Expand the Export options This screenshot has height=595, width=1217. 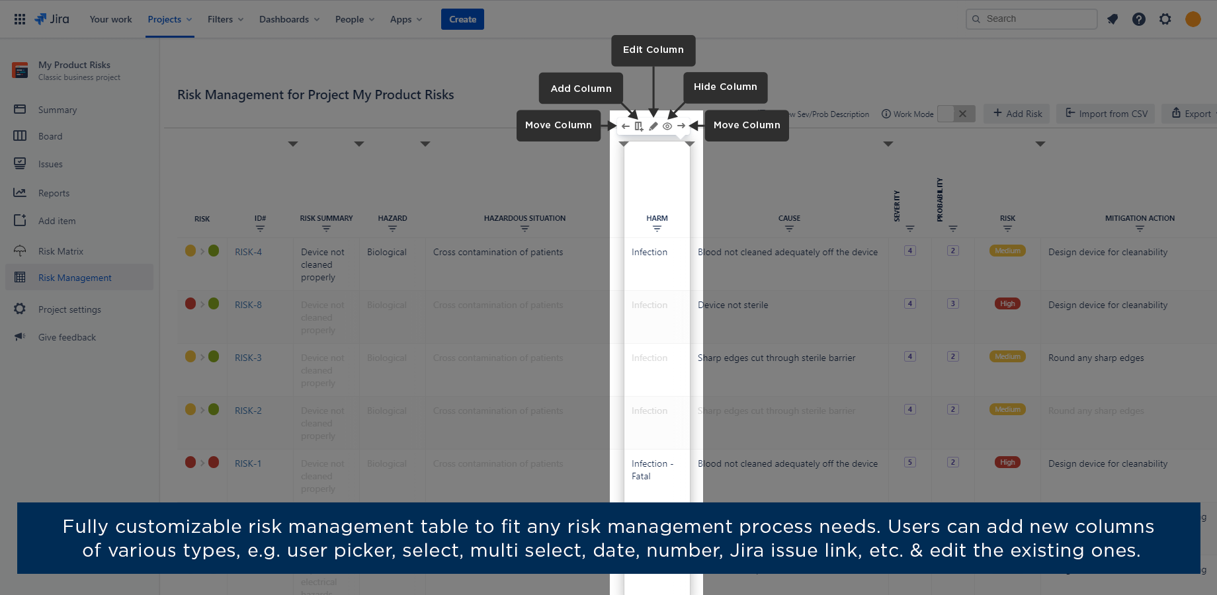tap(1191, 114)
